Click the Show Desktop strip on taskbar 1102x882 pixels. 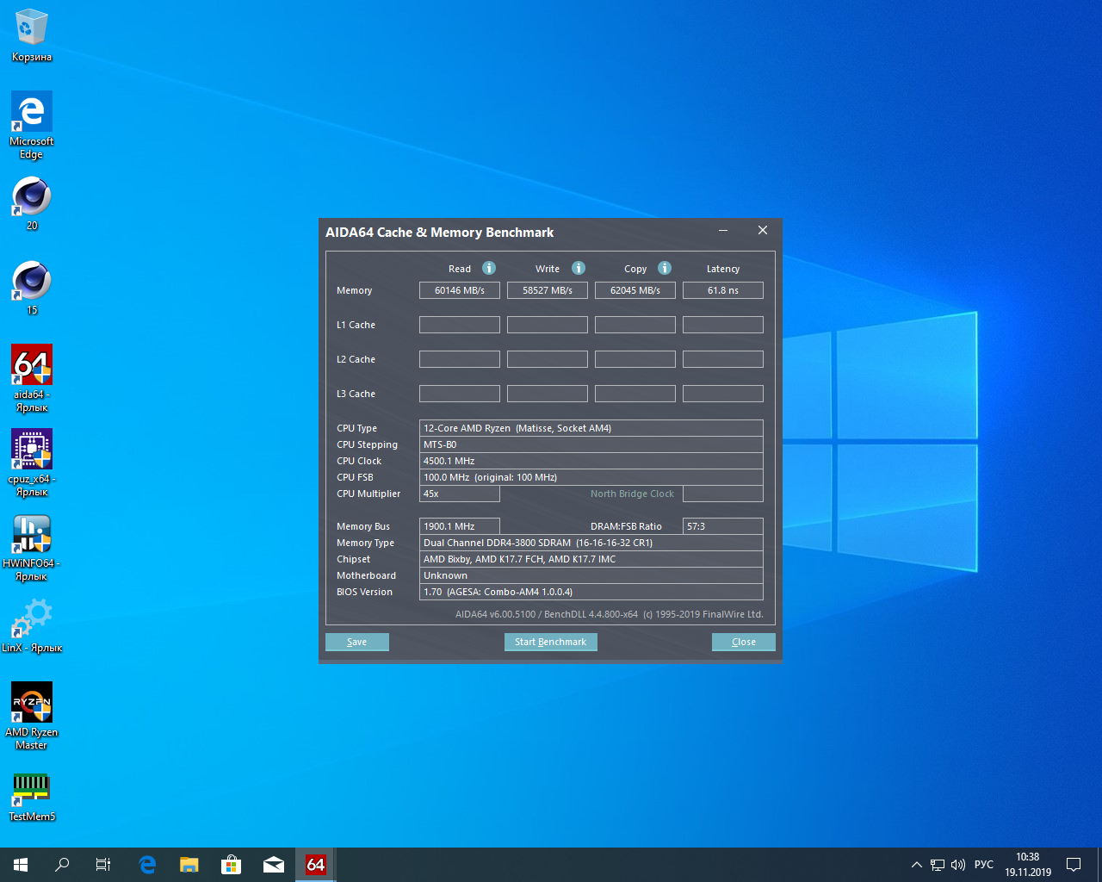[x=1099, y=865]
